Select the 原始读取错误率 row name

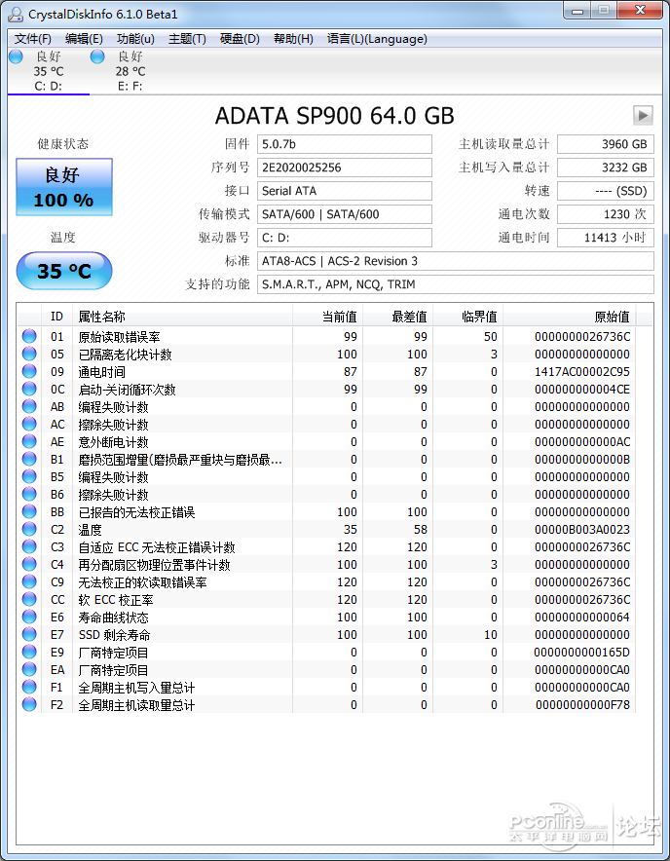(x=119, y=337)
